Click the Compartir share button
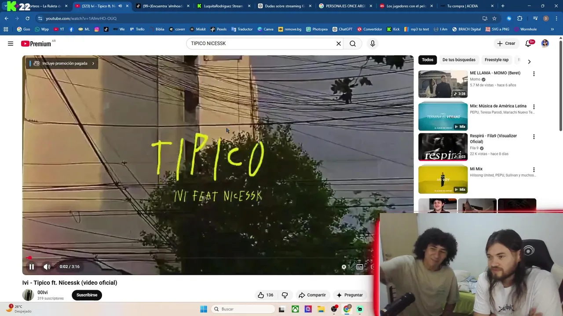Screen dimensions: 563x316 coord(312,295)
